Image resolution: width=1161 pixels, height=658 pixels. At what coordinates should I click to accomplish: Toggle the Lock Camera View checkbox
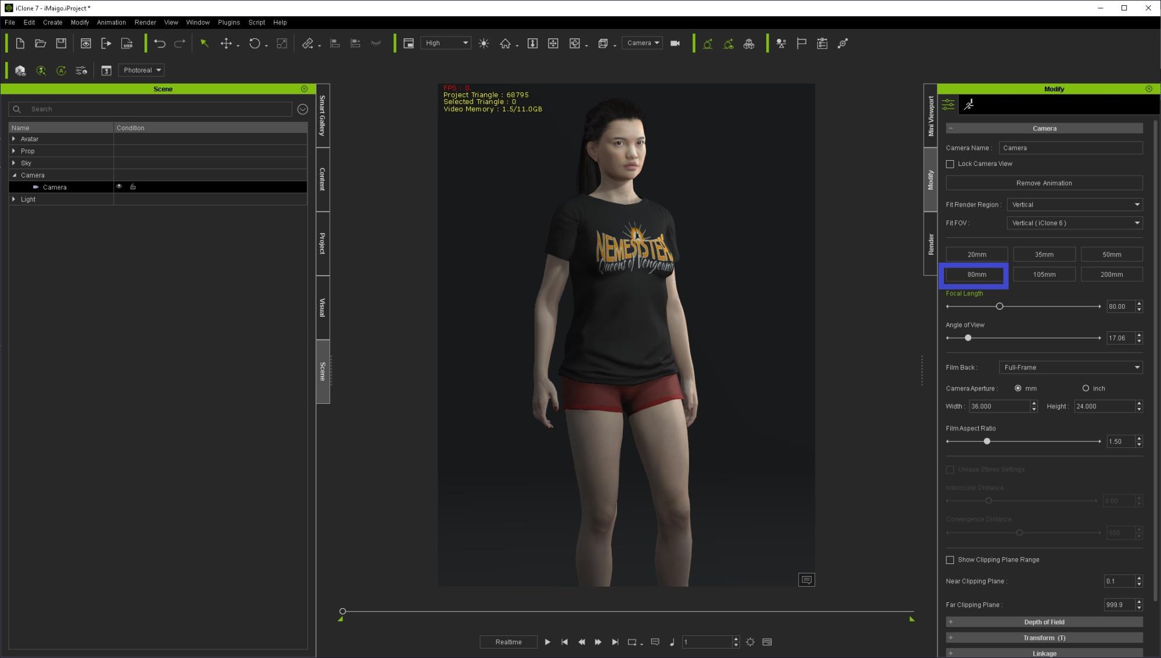pos(950,164)
